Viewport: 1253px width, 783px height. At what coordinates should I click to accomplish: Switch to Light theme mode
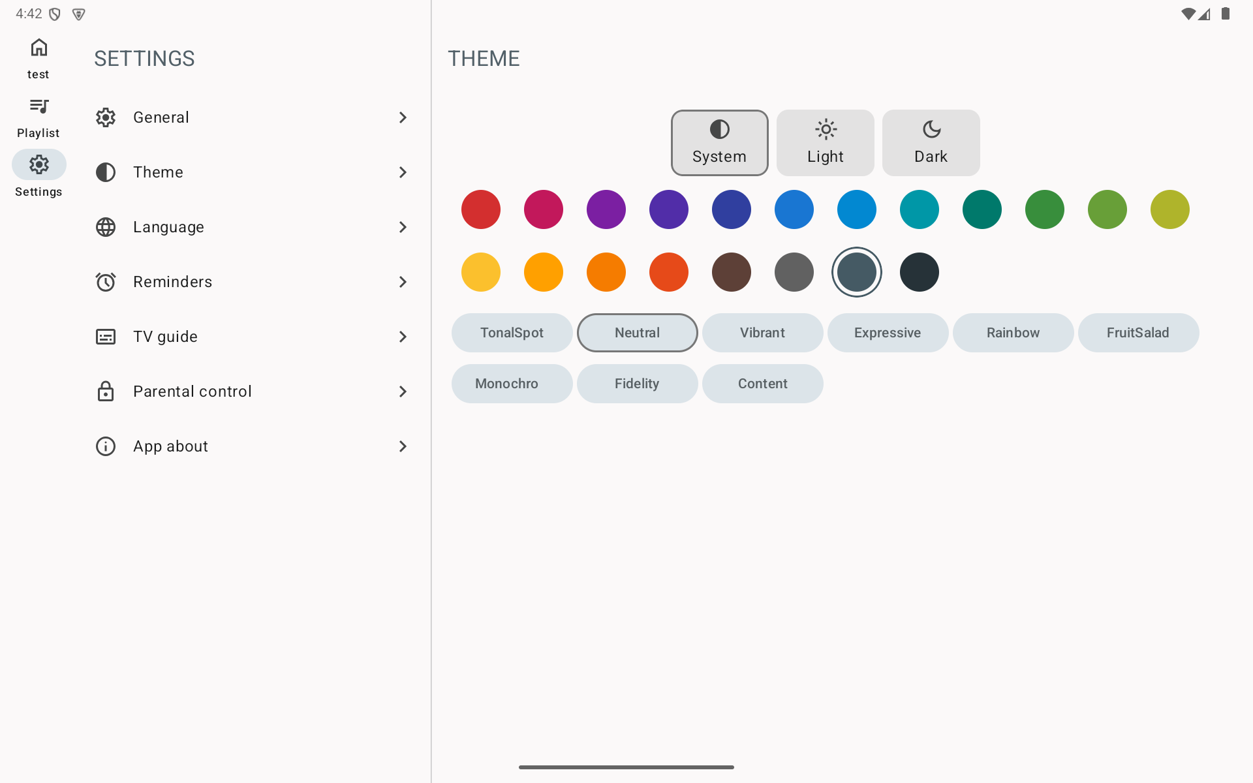(825, 143)
